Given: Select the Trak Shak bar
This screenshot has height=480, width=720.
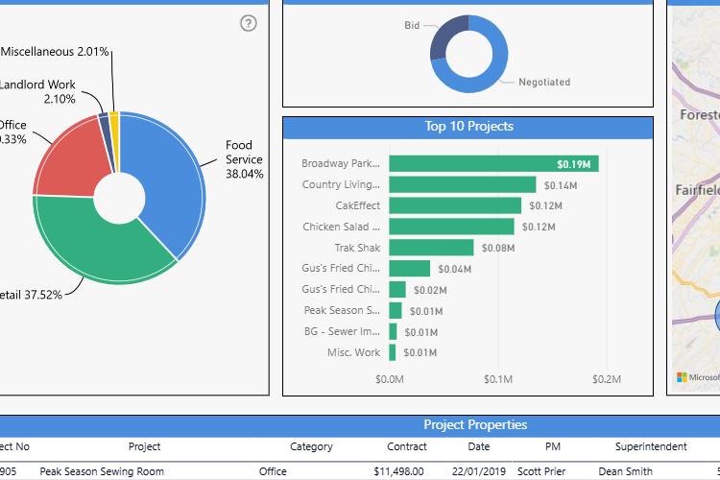Looking at the screenshot, I should tap(431, 248).
